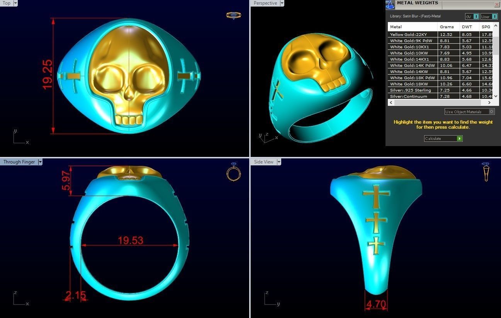The height and width of the screenshot is (318, 501).
Task: Click the 12.52 grams value for Yellow Gold
Action: pos(446,34)
